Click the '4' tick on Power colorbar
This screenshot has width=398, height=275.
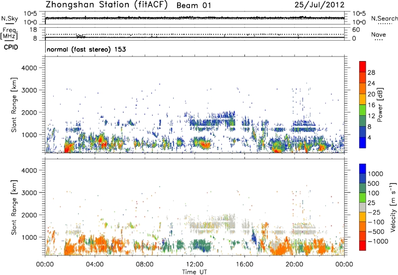370,137
